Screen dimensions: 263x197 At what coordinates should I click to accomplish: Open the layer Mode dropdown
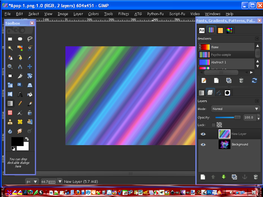[x=235, y=109]
